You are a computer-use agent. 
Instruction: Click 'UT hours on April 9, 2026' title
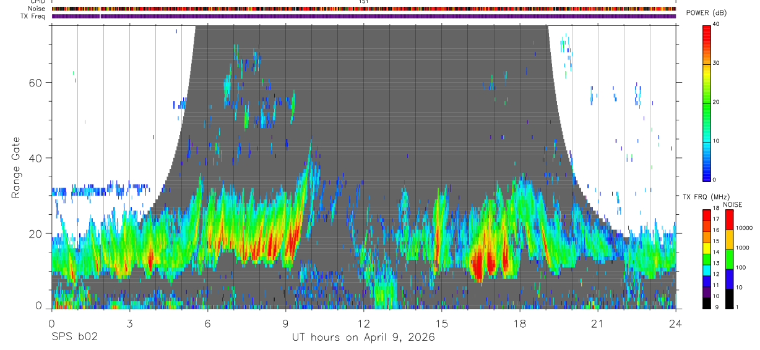point(364,338)
